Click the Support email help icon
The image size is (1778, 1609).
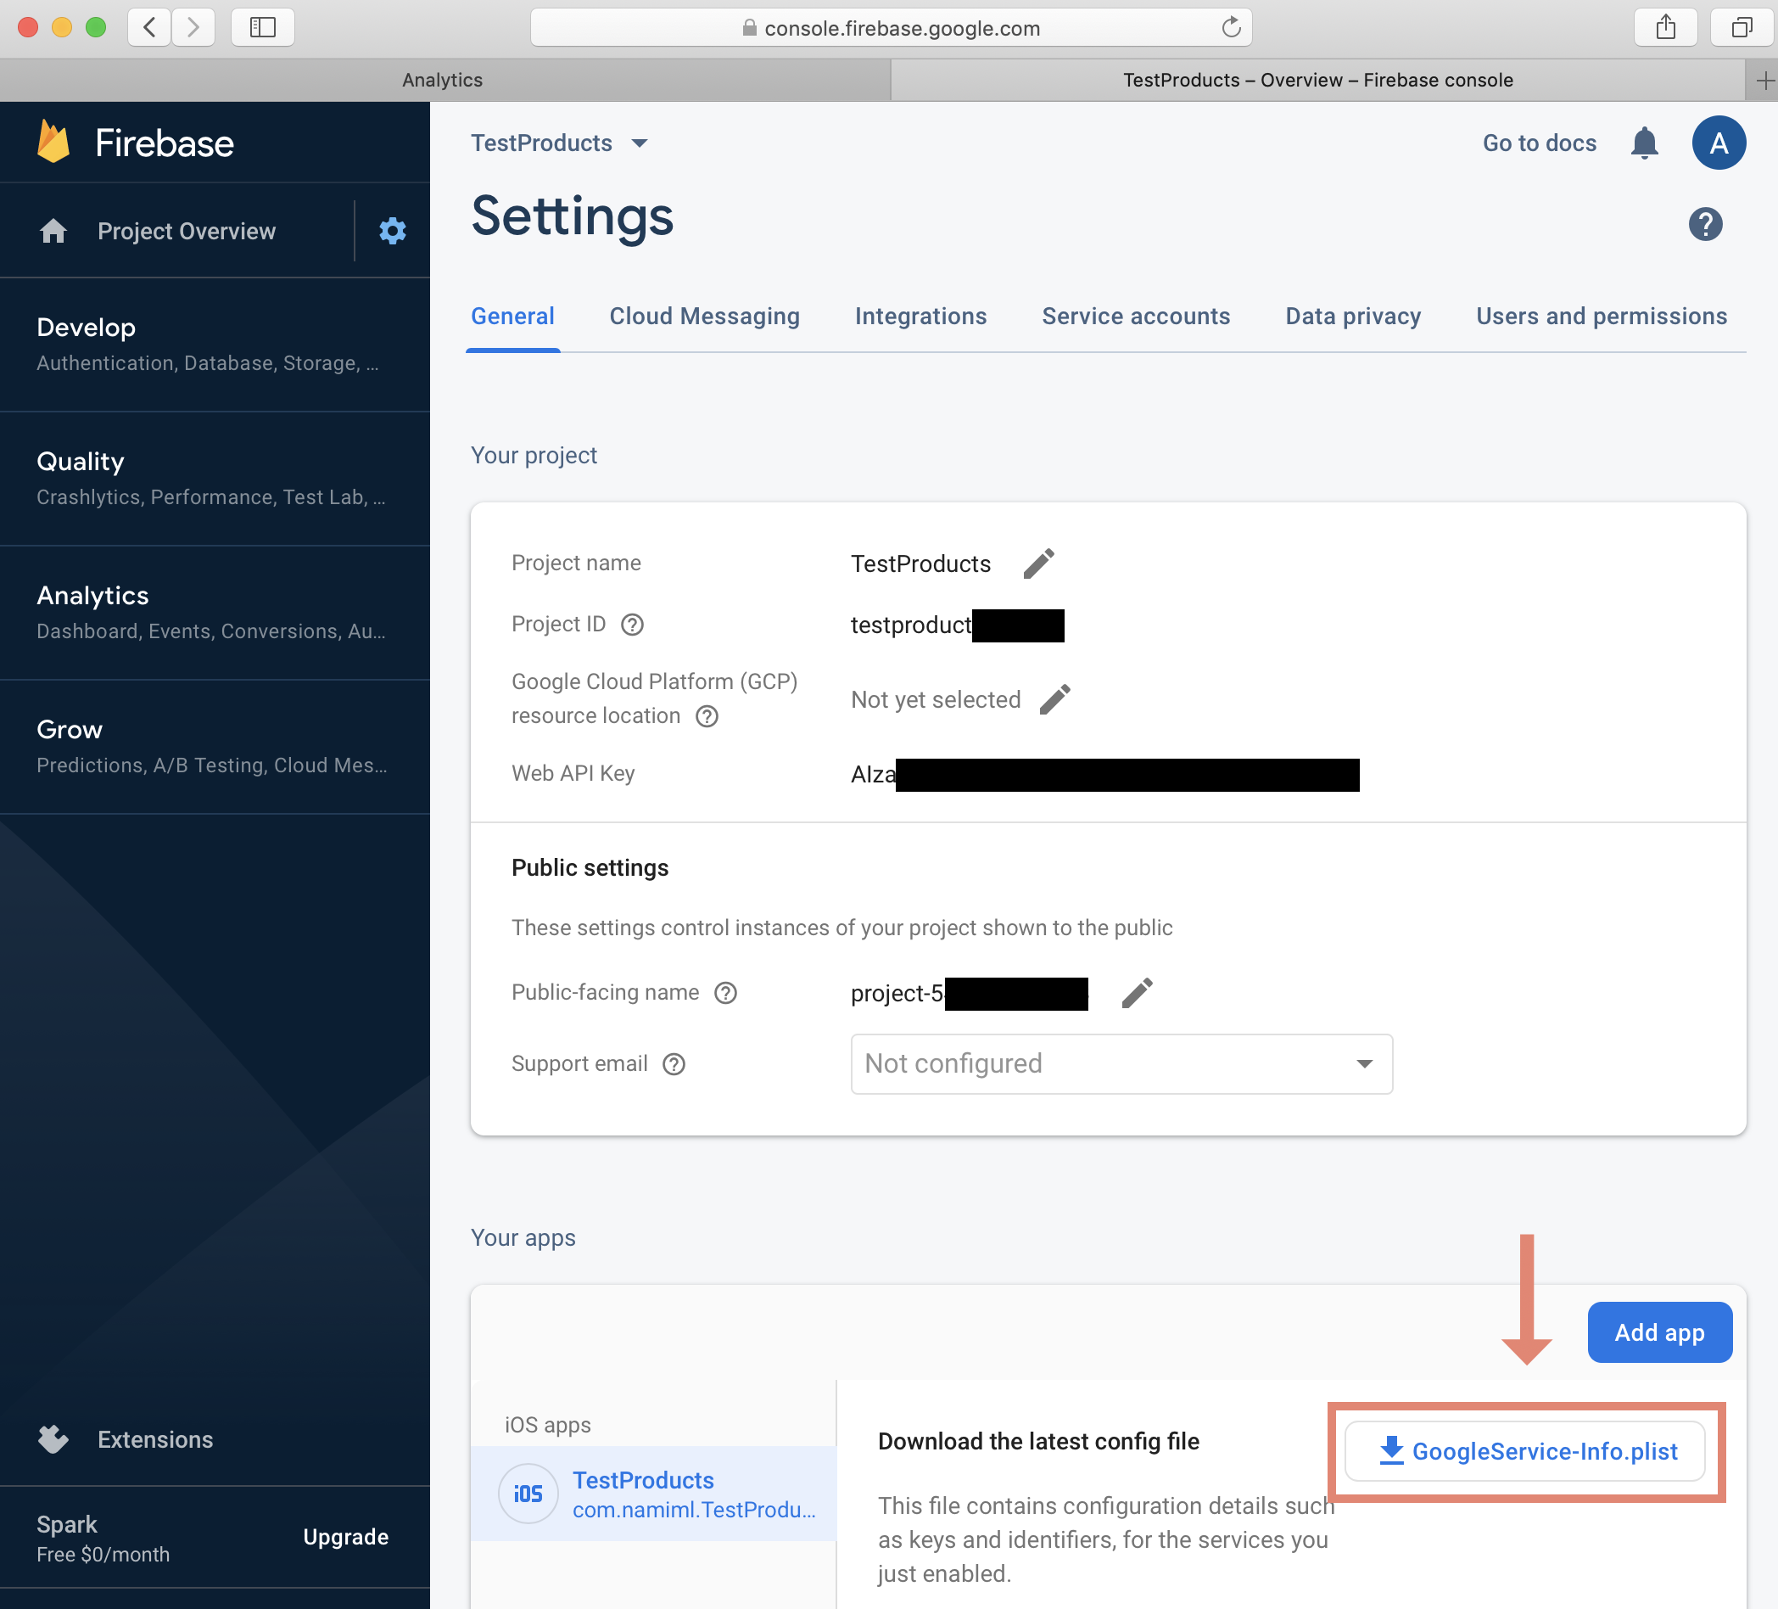click(674, 1064)
